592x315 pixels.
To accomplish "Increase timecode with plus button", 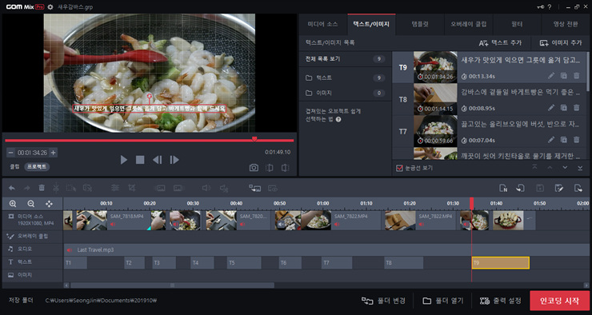I will (x=54, y=153).
